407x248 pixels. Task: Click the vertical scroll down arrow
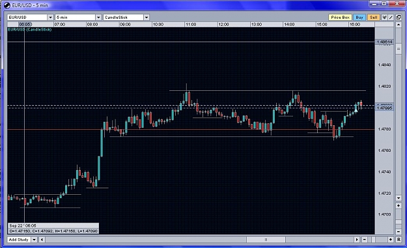point(399,198)
